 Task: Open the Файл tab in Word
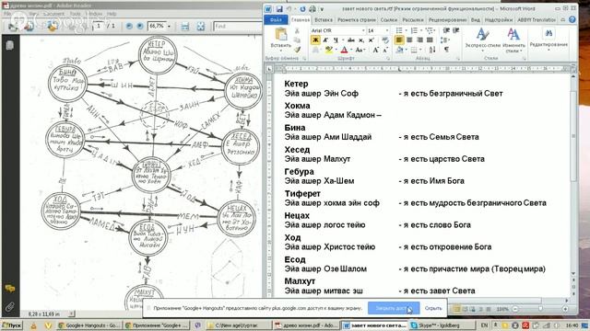(276, 20)
